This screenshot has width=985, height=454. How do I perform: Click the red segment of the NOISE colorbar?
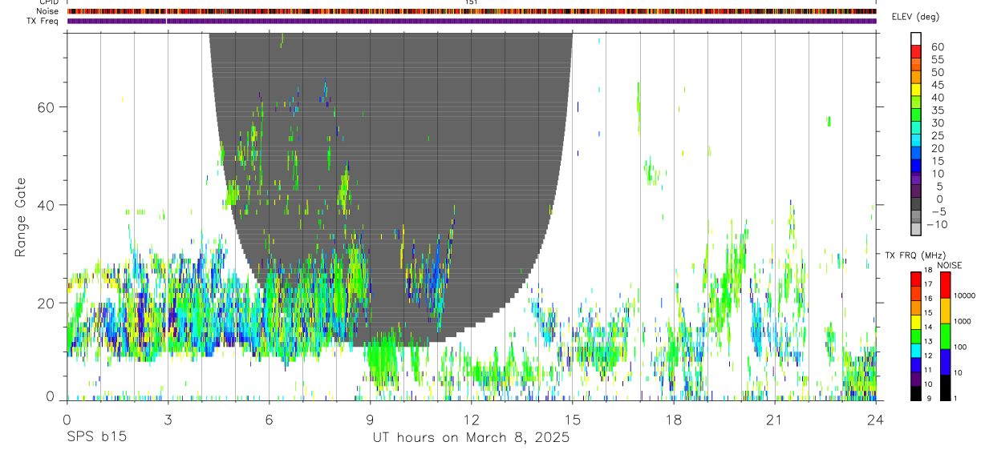945,285
